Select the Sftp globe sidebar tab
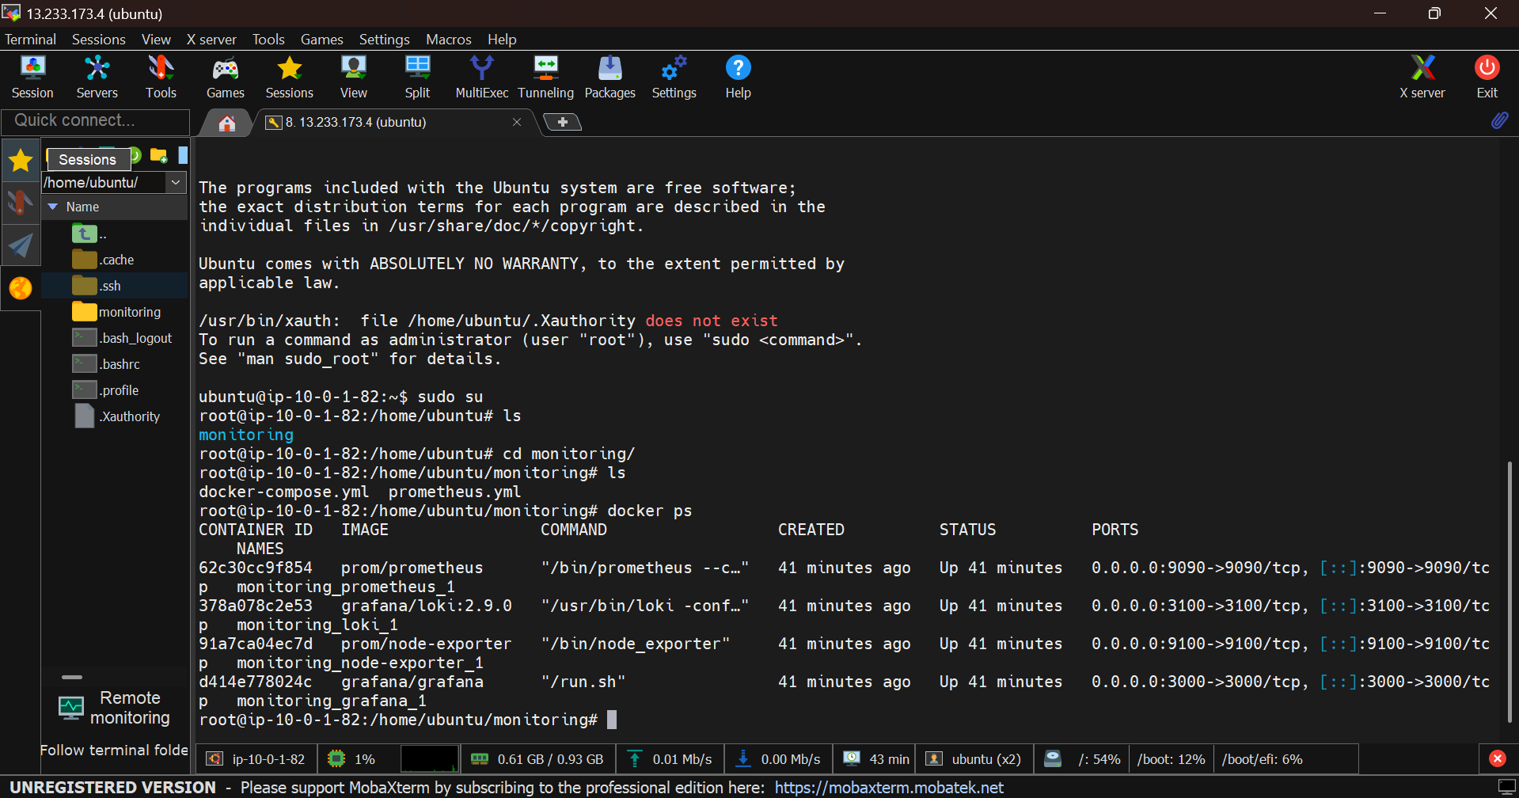The image size is (1519, 798). [x=21, y=288]
